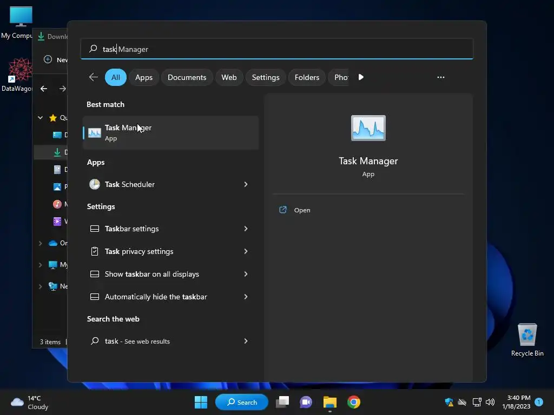Open File Explorer from taskbar

(x=330, y=402)
